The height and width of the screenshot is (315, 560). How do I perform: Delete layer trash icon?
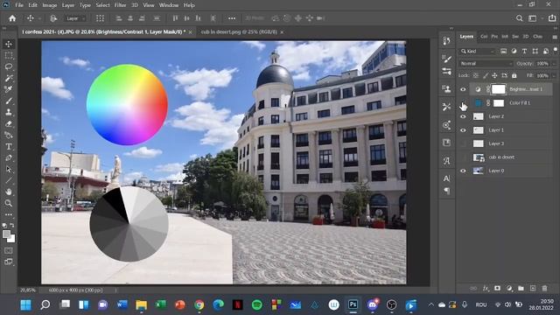[x=544, y=288]
